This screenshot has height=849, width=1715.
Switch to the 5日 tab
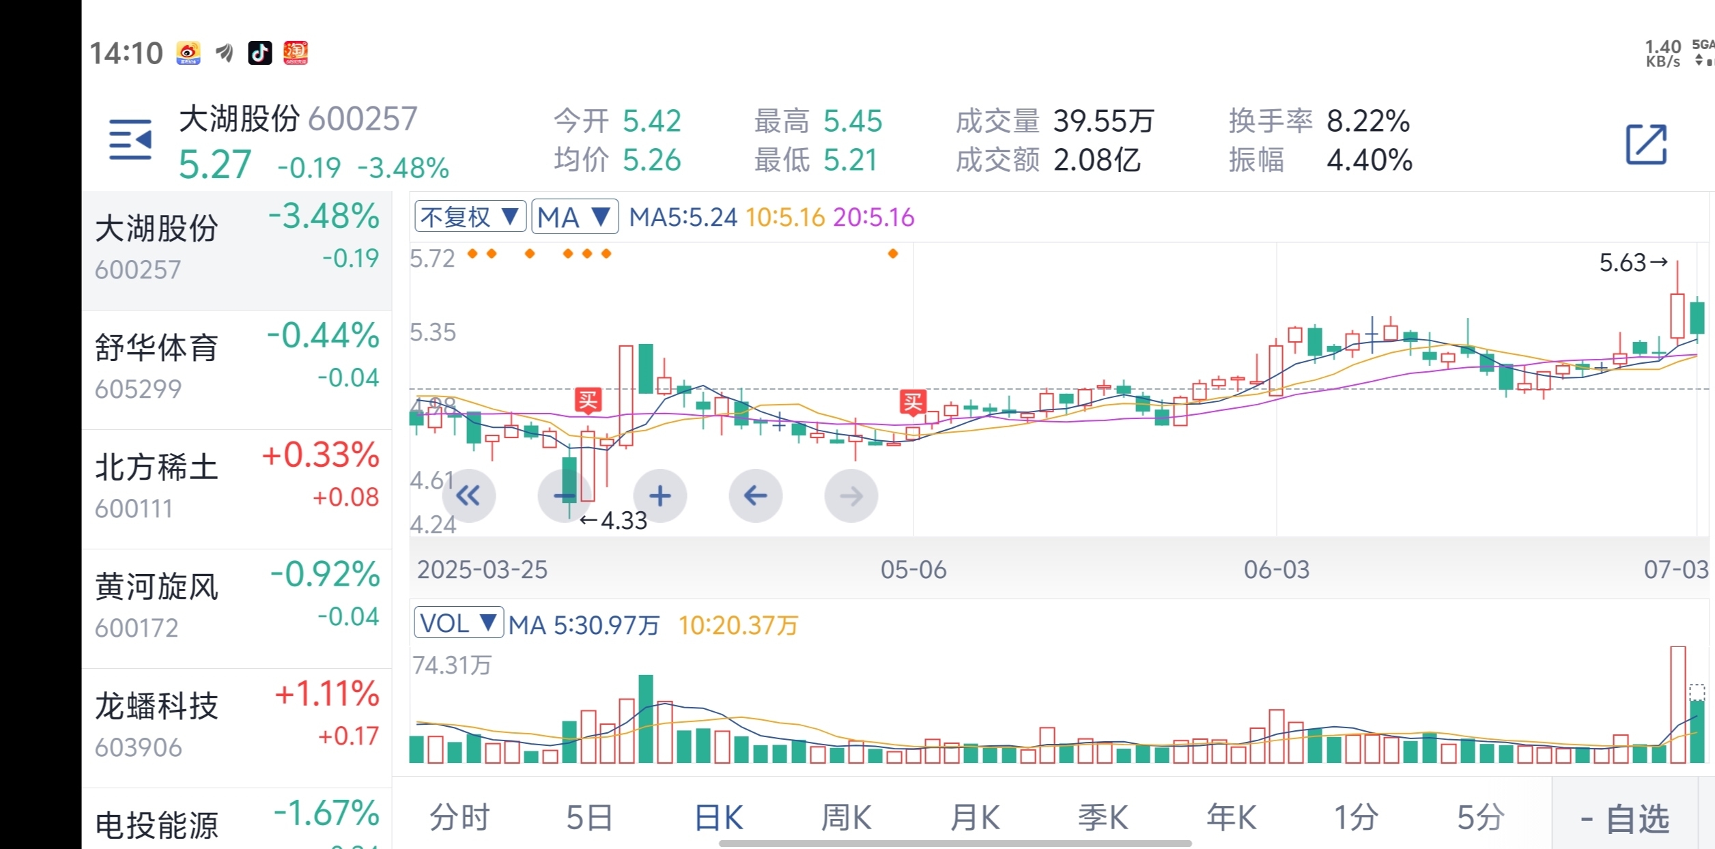coord(589,818)
